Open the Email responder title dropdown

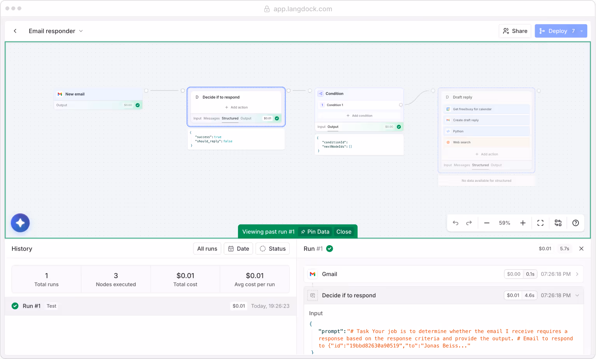point(56,31)
